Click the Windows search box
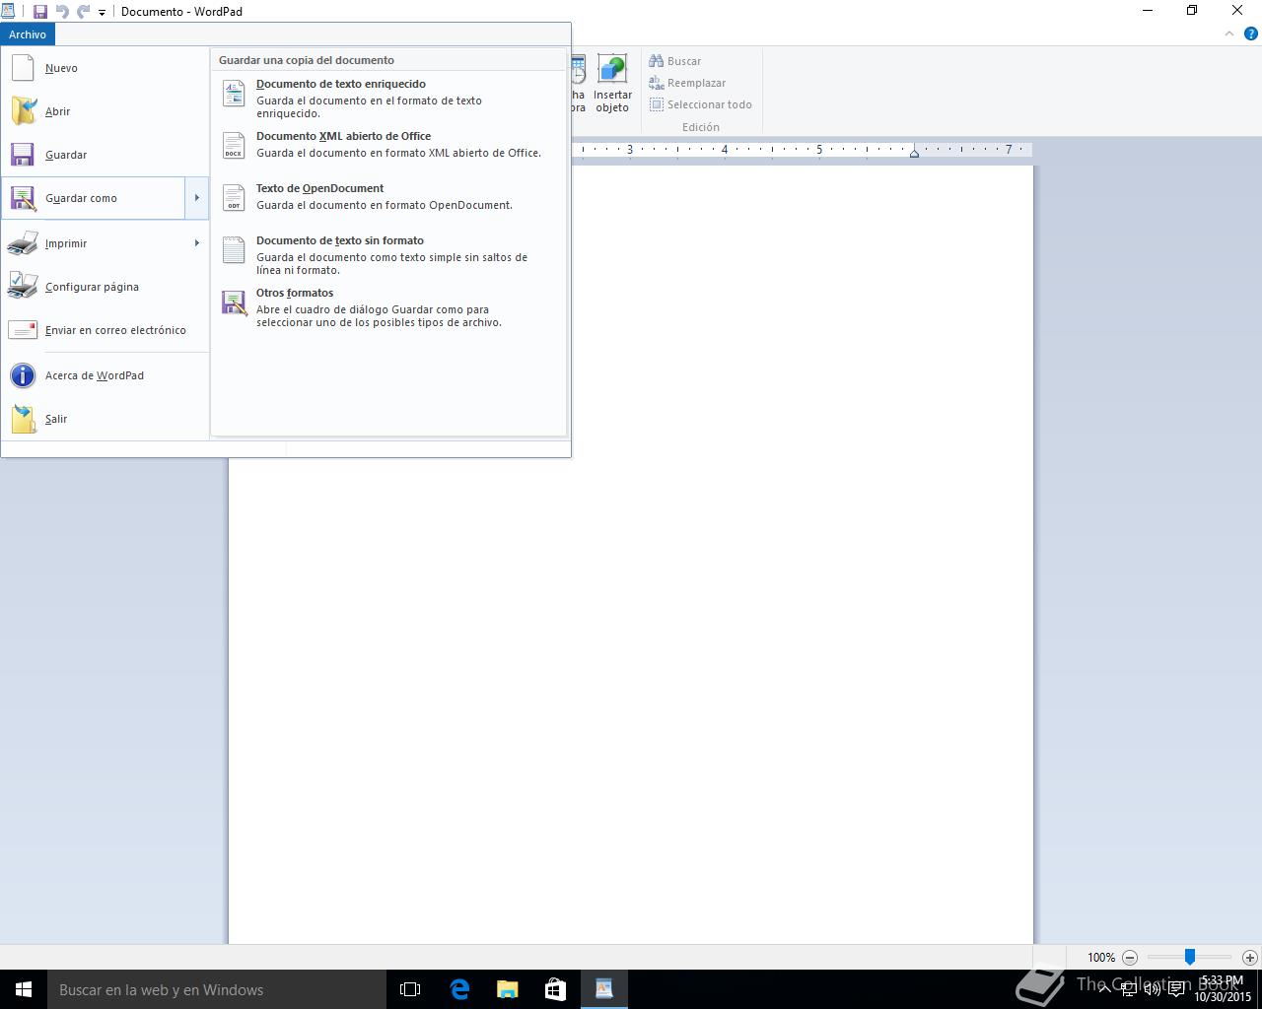Viewport: 1262px width, 1009px height. (217, 989)
